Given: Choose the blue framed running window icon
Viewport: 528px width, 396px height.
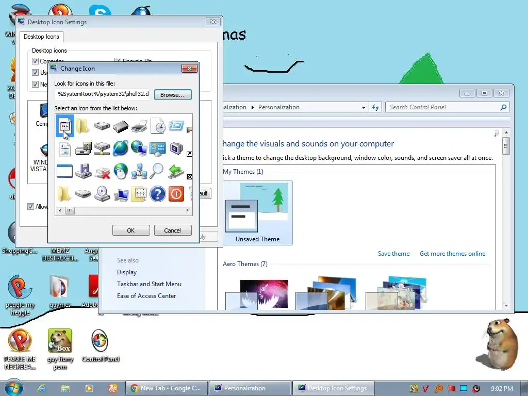Looking at the screenshot, I should tap(176, 126).
